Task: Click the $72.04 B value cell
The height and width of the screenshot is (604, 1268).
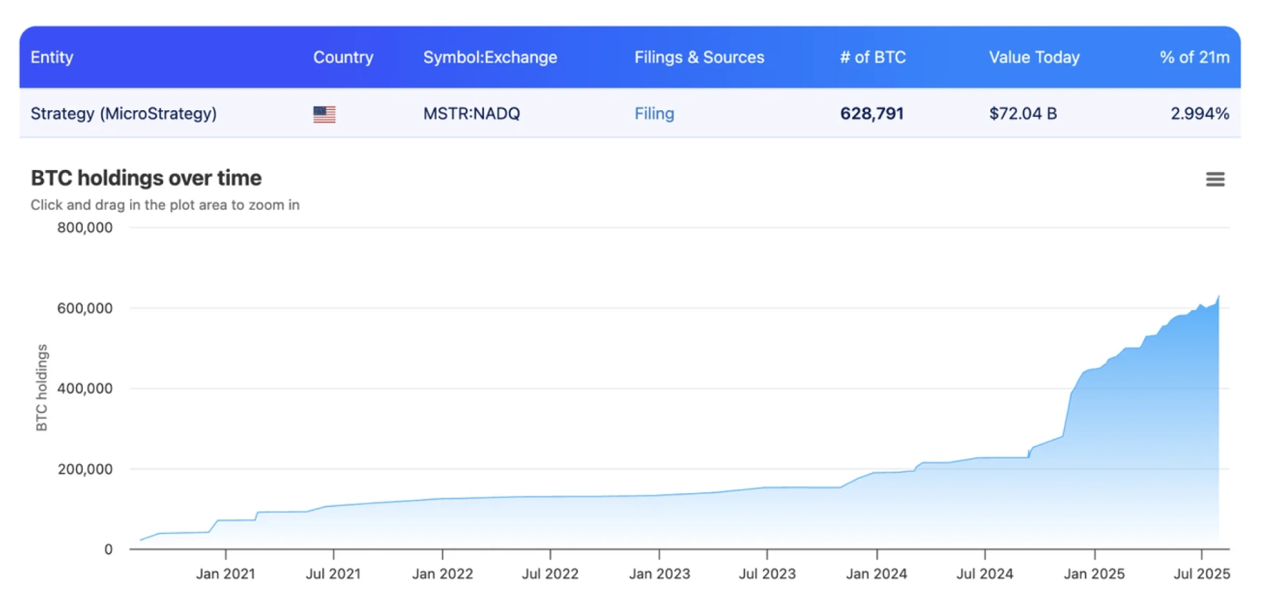Action: pos(1022,114)
